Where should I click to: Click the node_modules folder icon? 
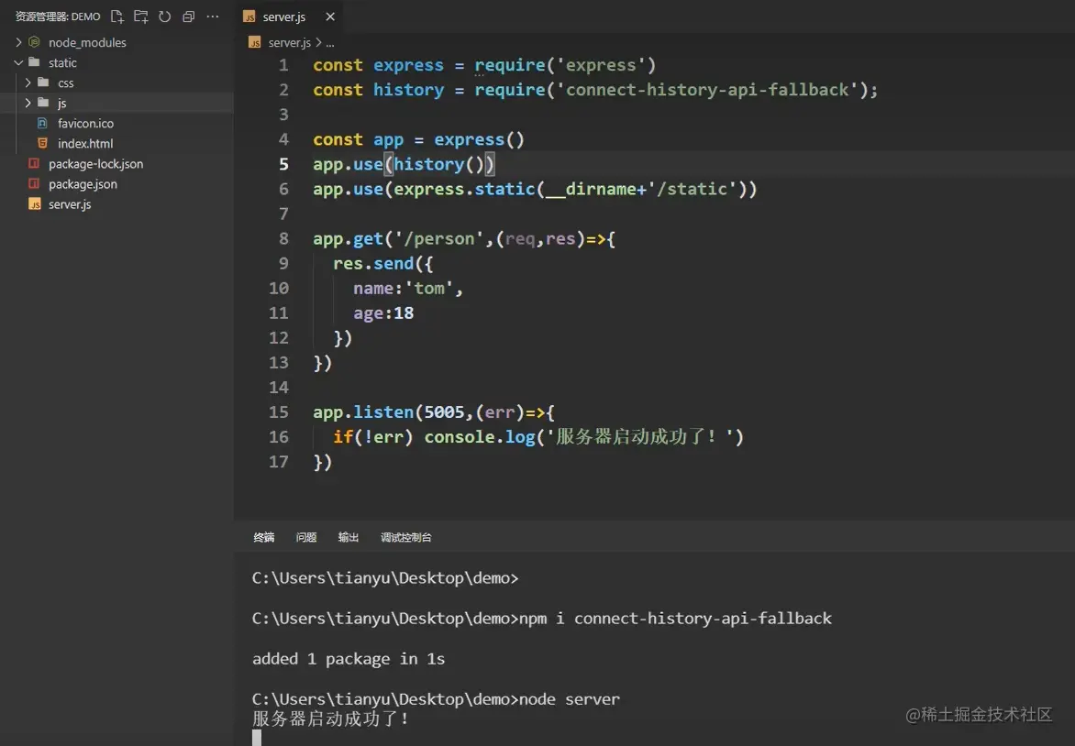click(34, 42)
